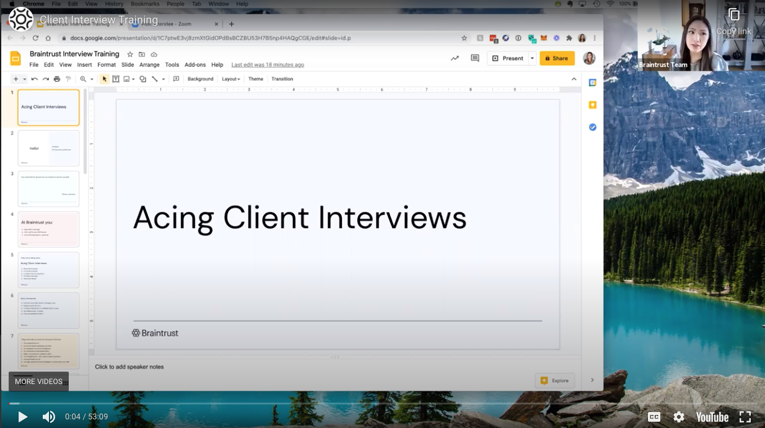Click the zoom magnifier tool
Viewport: 765px width, 428px height.
[83, 79]
